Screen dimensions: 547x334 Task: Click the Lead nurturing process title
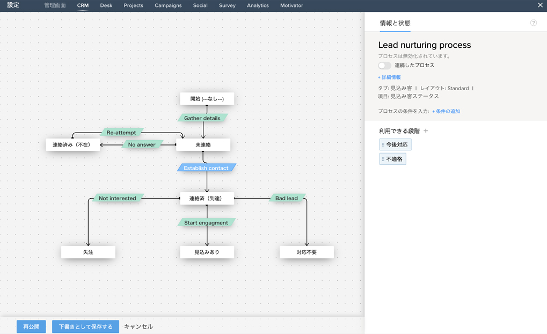tap(425, 45)
